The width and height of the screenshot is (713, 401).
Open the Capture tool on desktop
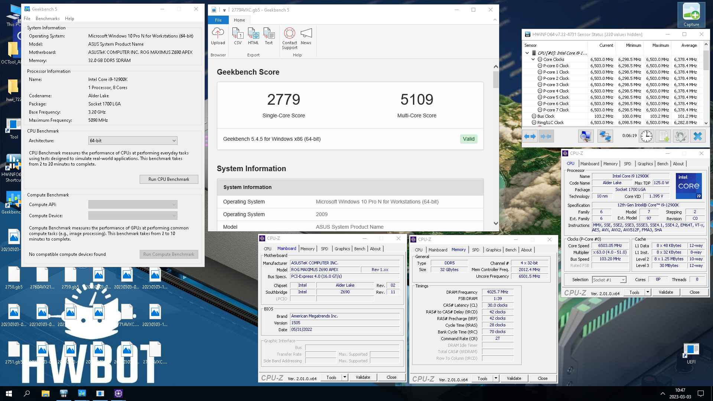tap(691, 15)
